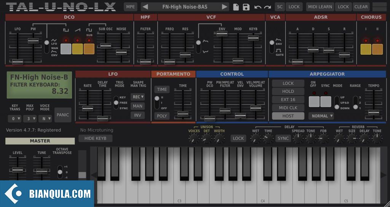Image resolution: width=390 pixels, height=207 pixels.
Task: Undo the last change
Action: click(258, 7)
